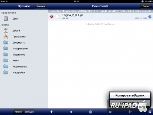This screenshot has height=115, width=153.
Task: Select the Аудиозаписи label
Action: tap(20, 67)
